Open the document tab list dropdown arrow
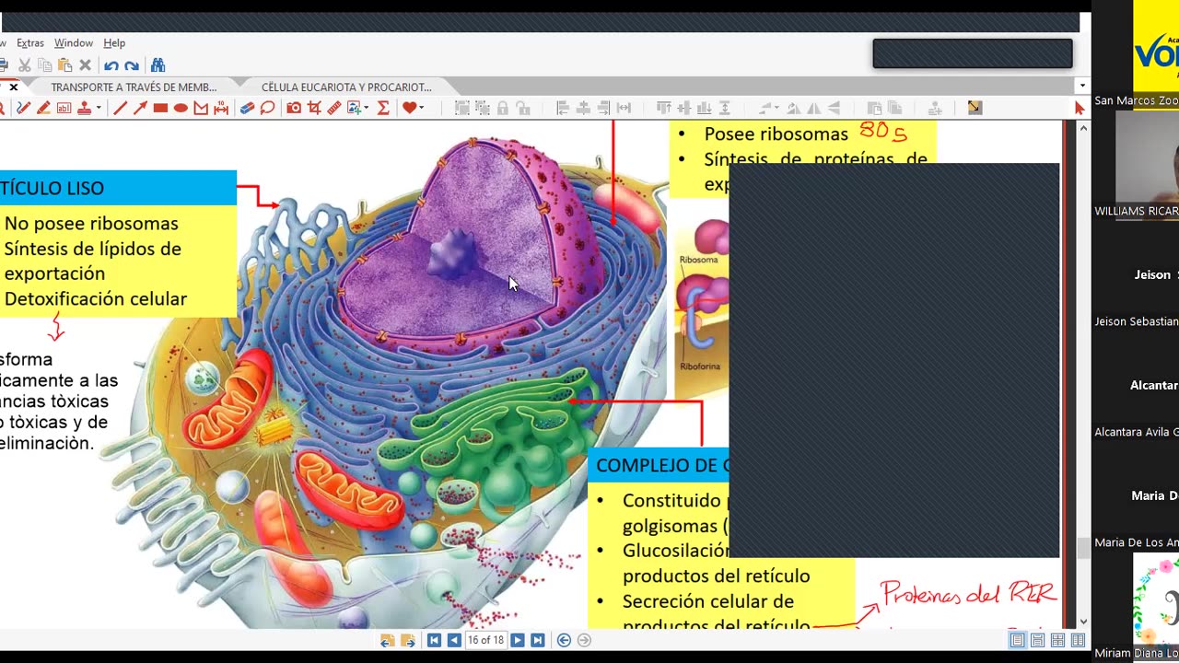This screenshot has width=1179, height=663. pyautogui.click(x=1081, y=87)
